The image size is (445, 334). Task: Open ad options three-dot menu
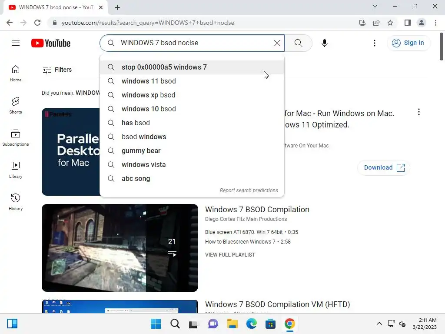[x=418, y=112]
